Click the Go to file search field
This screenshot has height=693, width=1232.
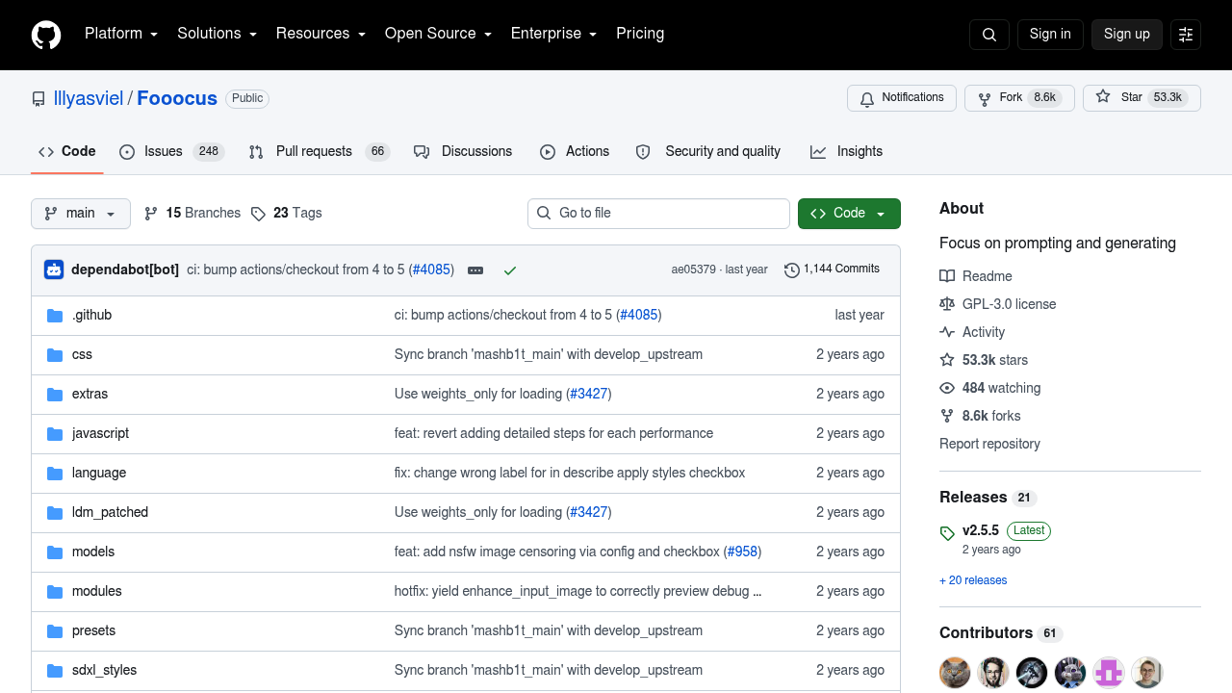point(658,214)
